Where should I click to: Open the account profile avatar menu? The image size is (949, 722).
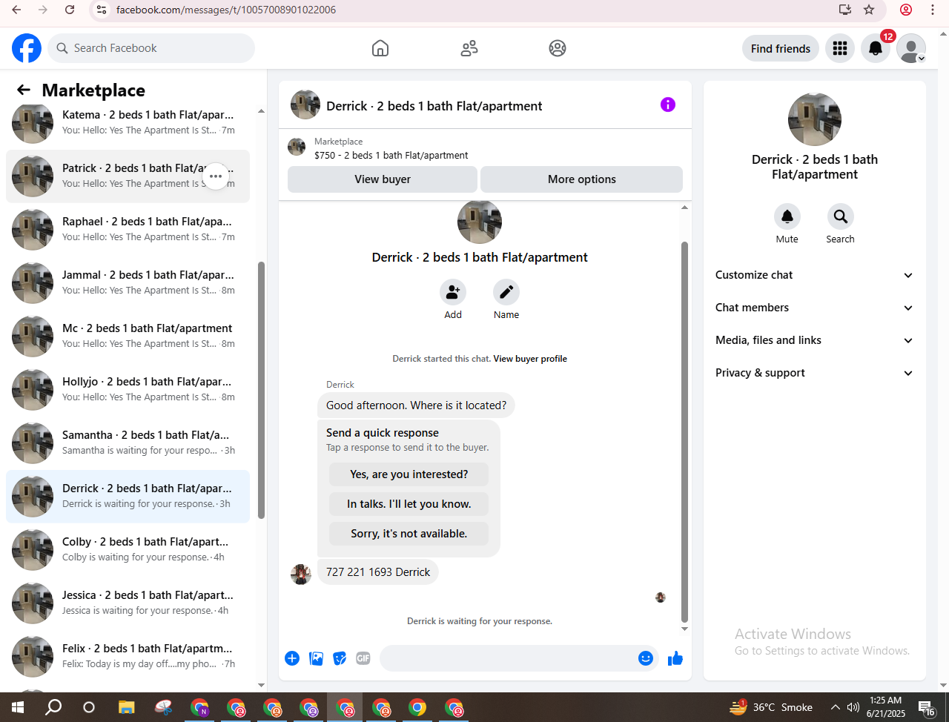[x=911, y=48]
